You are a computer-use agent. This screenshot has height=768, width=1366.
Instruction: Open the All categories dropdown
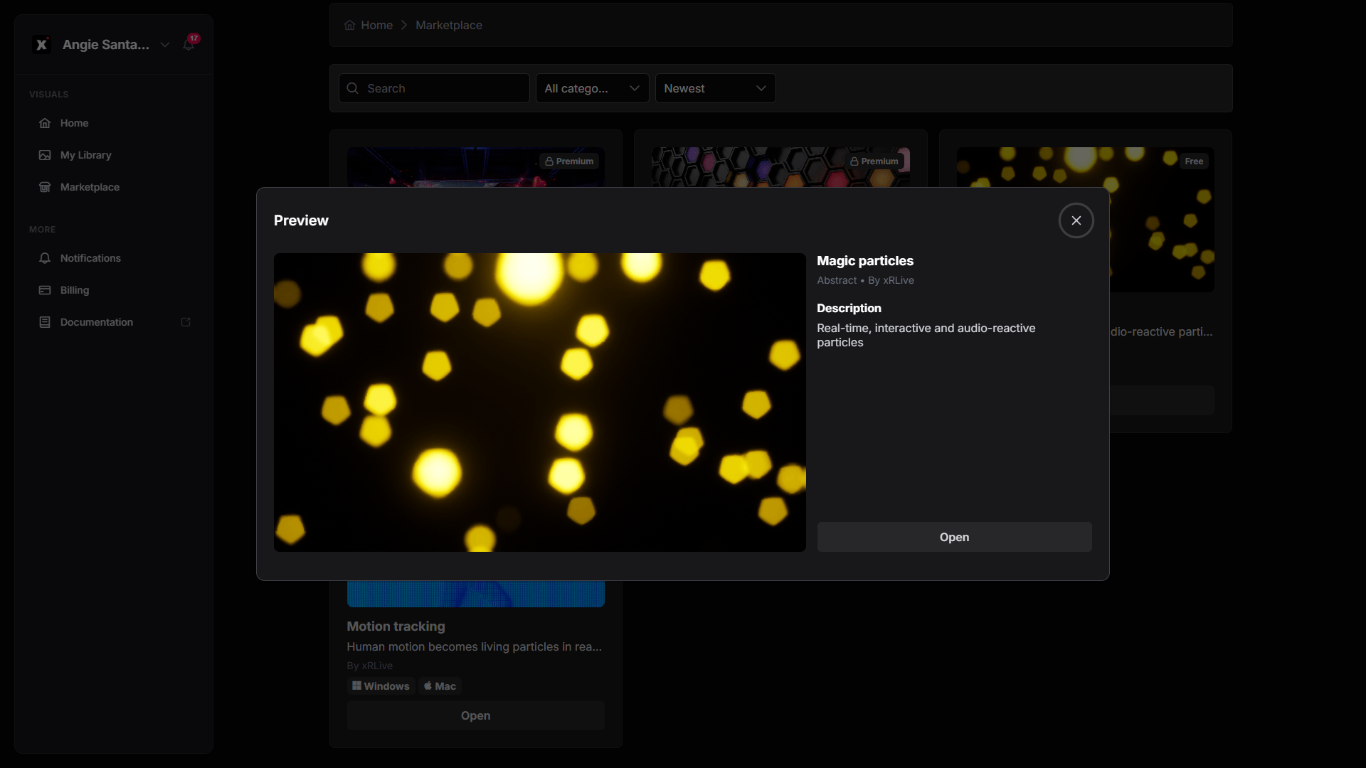[x=592, y=88]
